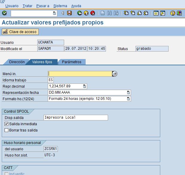Go back with the green arrow icon

point(80,13)
